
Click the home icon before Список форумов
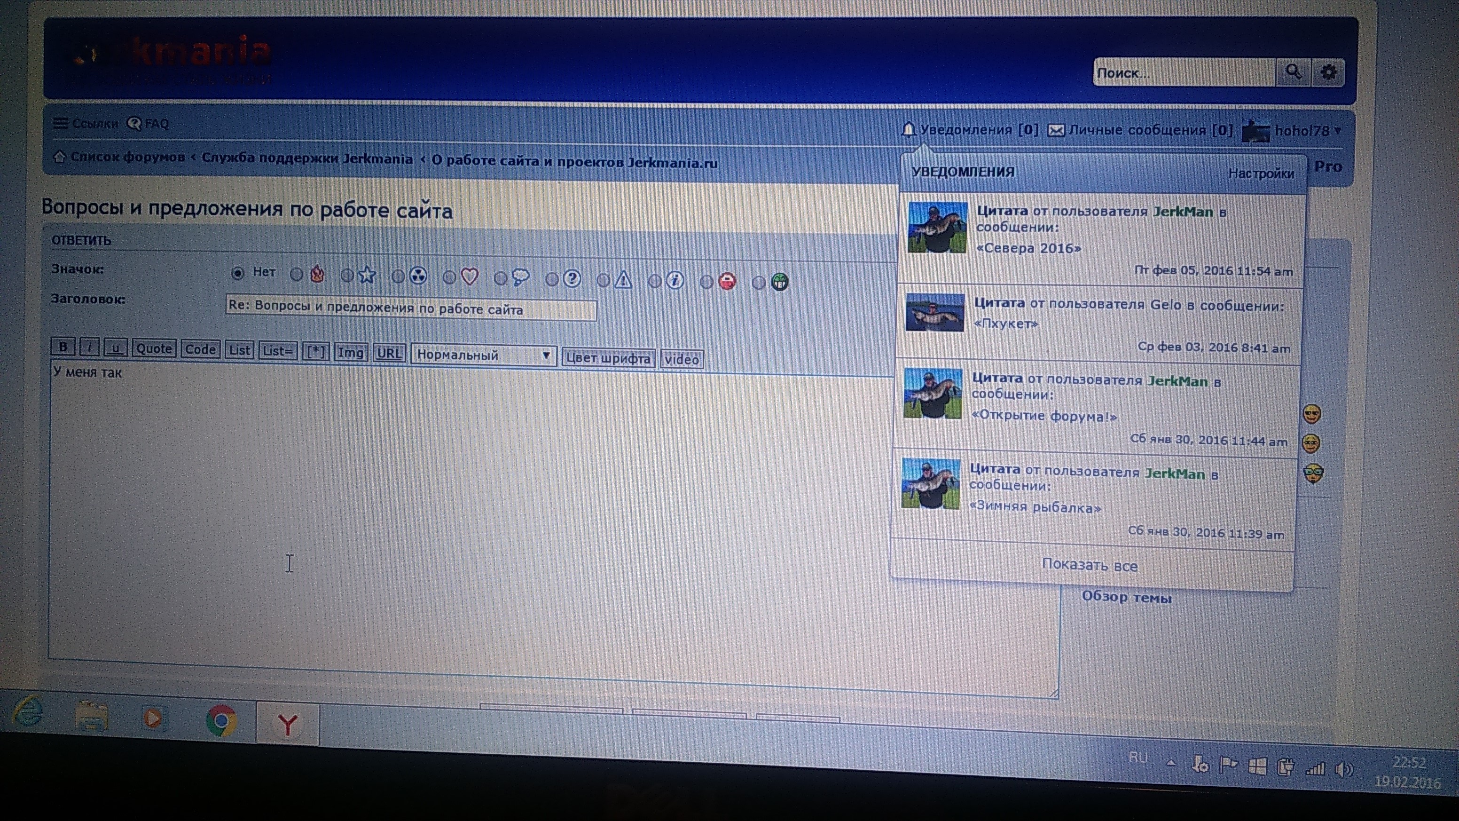coord(59,157)
